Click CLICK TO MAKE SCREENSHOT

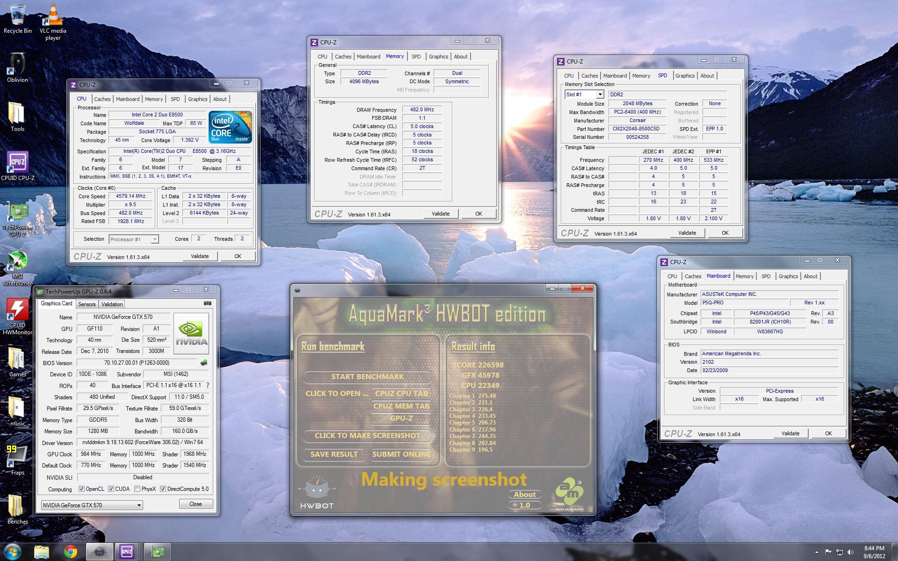[367, 436]
